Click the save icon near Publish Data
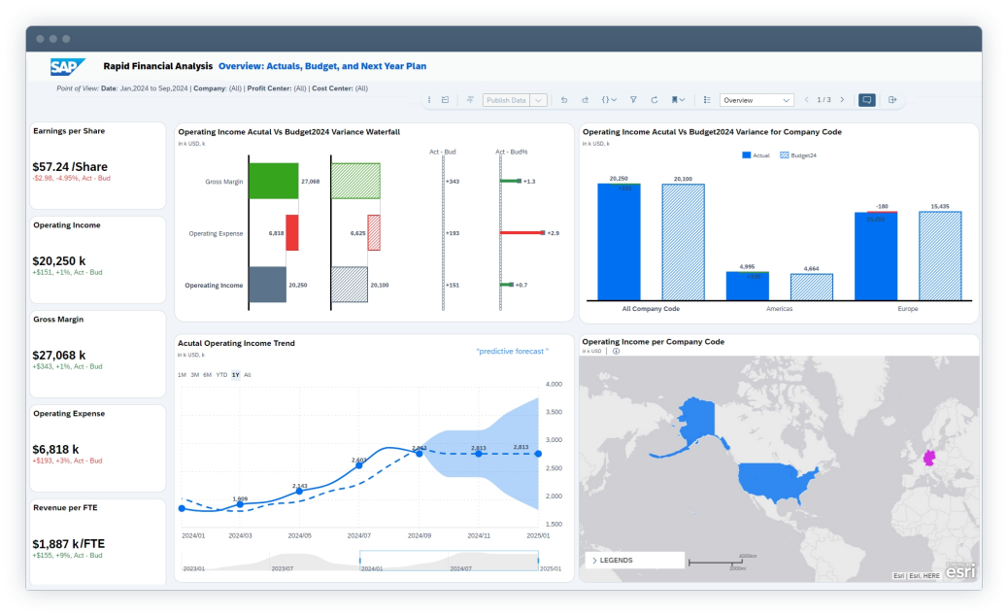The width and height of the screenshot is (1008, 616). pos(447,99)
